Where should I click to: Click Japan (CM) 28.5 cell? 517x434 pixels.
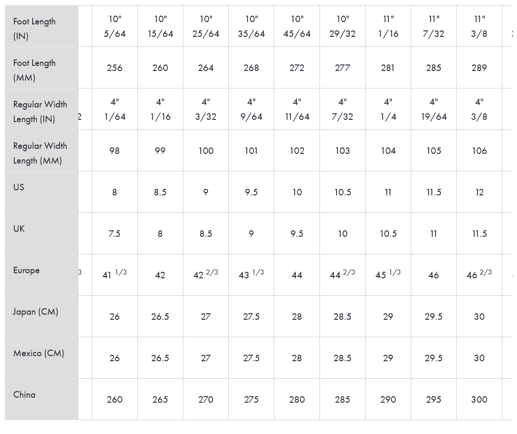point(343,317)
